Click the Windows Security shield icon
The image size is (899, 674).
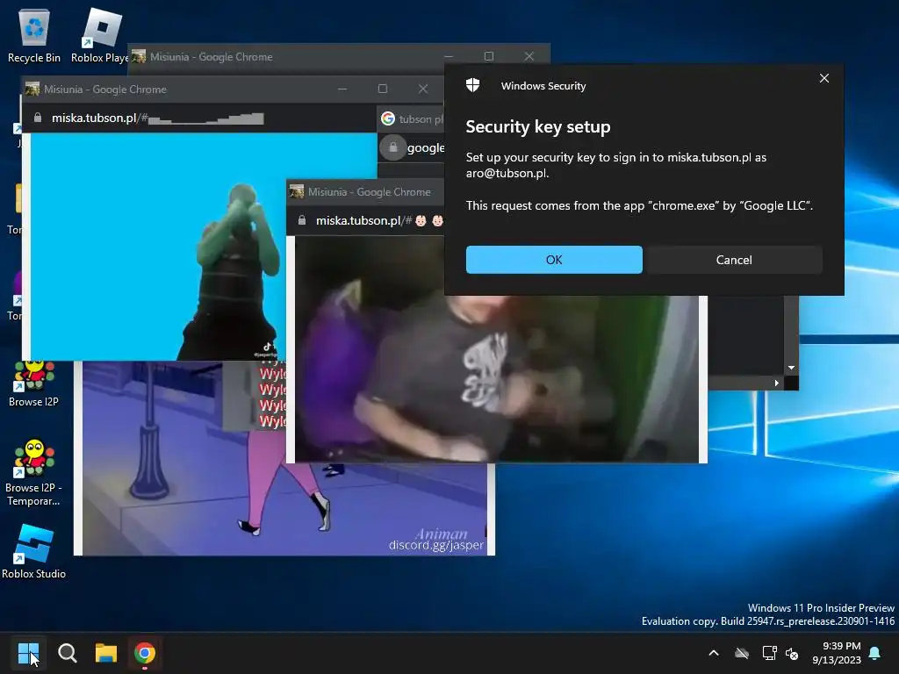click(x=472, y=85)
